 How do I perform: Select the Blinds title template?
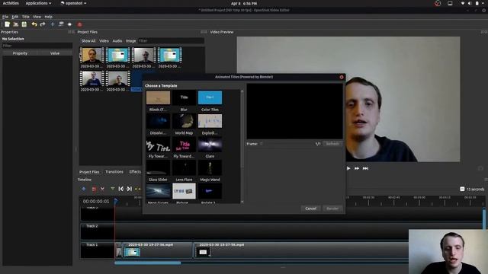tap(158, 97)
